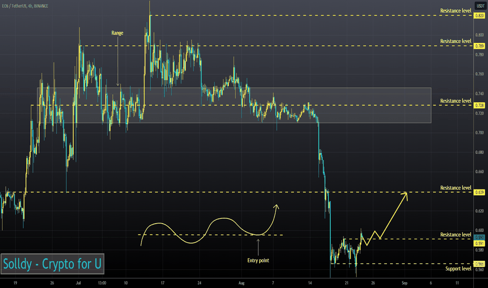The width and height of the screenshot is (488, 288).
Task: Click the Resistance level text above 0.820
Action: click(x=456, y=10)
